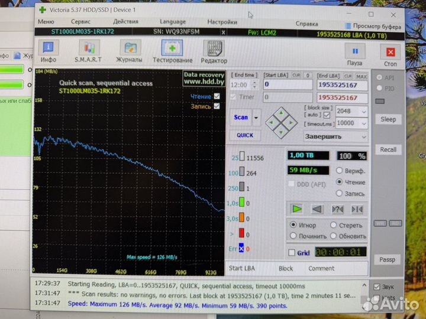
Task: Open the Журналы logs icon
Action: pos(130,51)
